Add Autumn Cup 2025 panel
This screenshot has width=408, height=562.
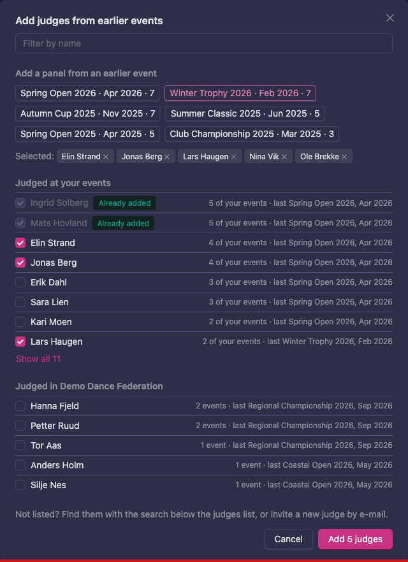click(87, 113)
